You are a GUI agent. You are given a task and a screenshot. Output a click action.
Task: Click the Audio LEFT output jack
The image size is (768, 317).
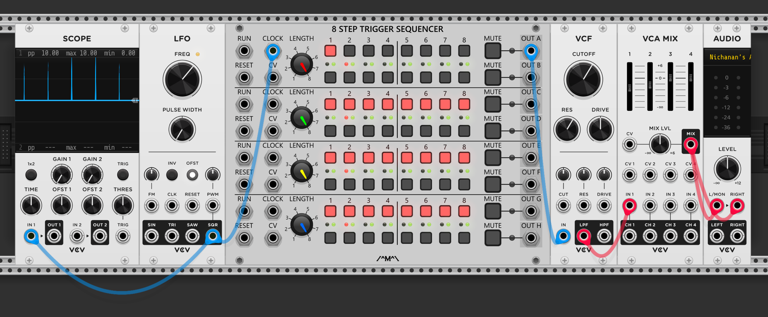coord(717,236)
